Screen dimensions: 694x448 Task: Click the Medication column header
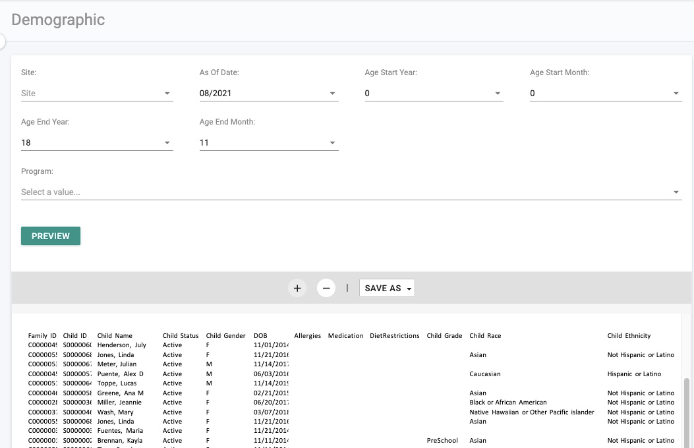(x=345, y=335)
